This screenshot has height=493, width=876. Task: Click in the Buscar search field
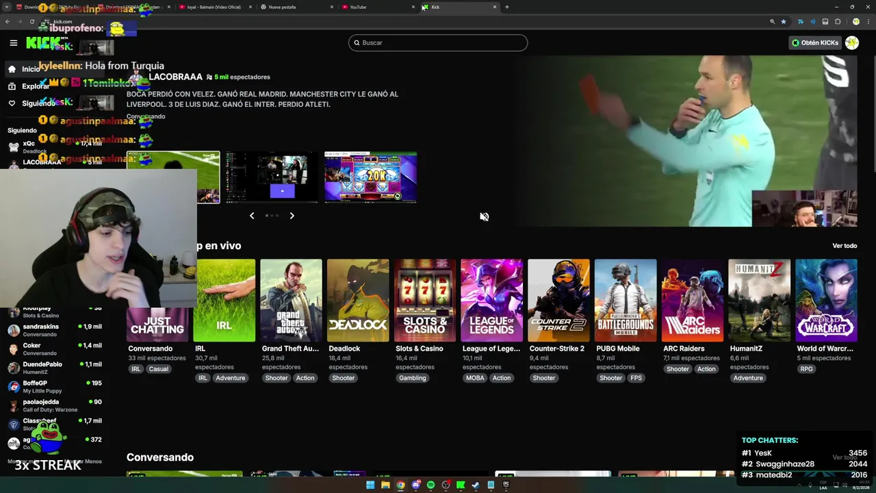(x=438, y=42)
